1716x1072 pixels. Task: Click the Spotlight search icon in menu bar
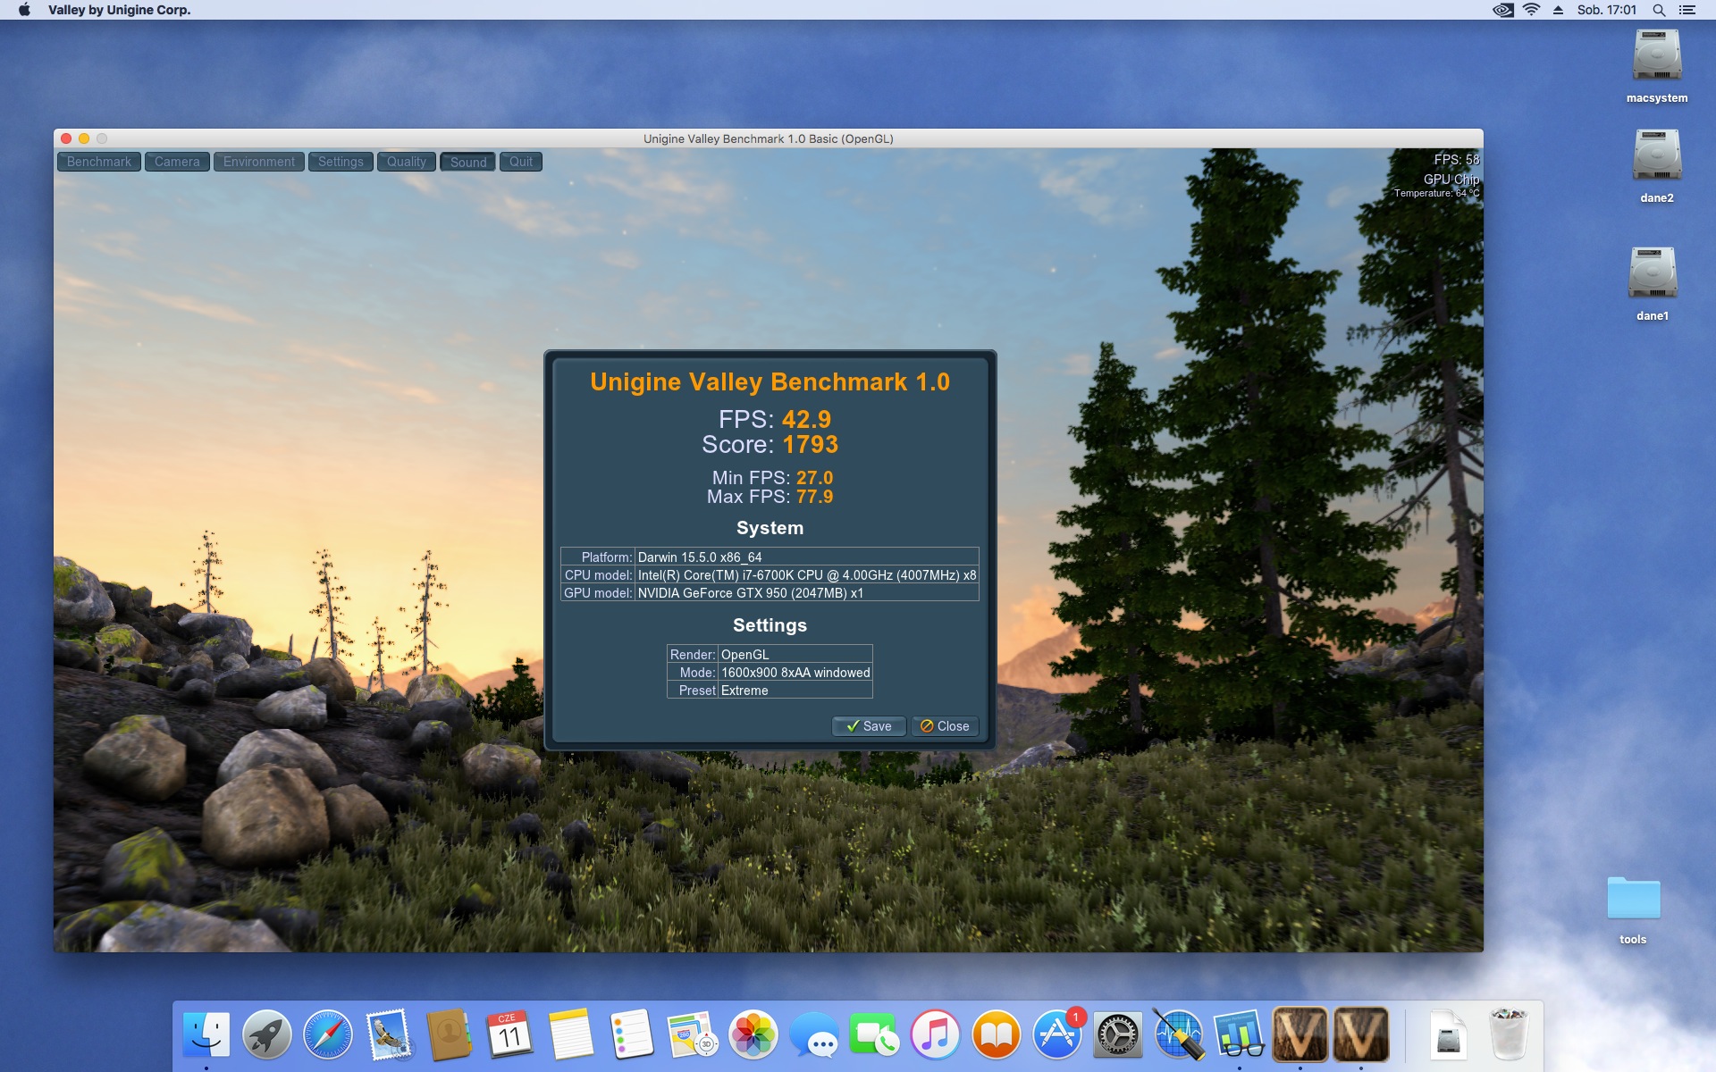[1658, 10]
